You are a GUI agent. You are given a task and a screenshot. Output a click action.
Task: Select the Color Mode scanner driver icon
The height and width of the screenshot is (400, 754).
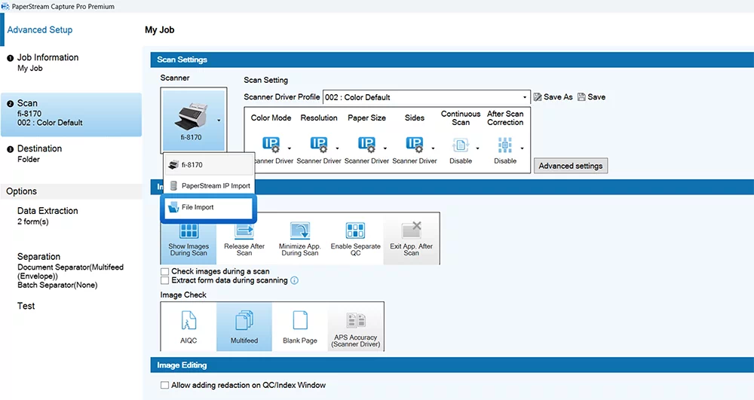271,144
